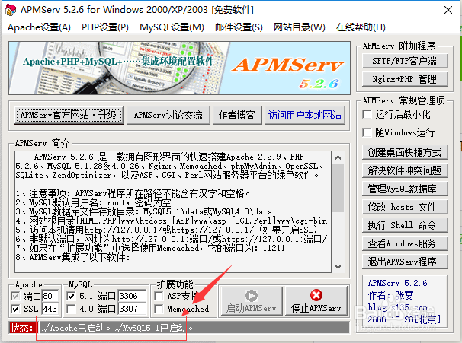Launch SFTP/FTP客户端

coord(405,61)
